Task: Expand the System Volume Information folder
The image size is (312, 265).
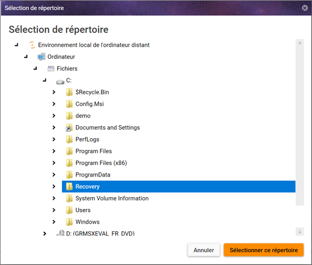Action: pos(54,199)
